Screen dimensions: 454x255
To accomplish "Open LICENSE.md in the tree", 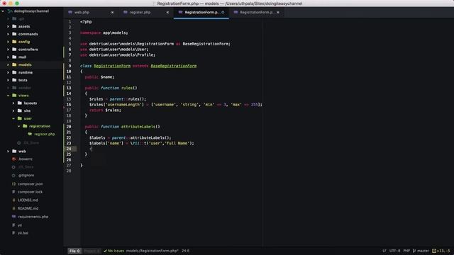I will tap(28, 200).
